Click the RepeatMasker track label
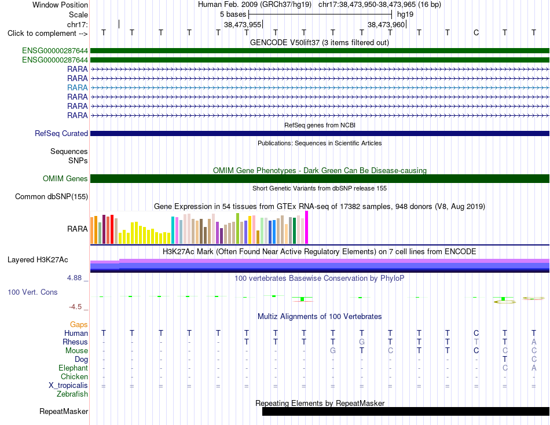The height and width of the screenshot is (425, 550). 64,411
